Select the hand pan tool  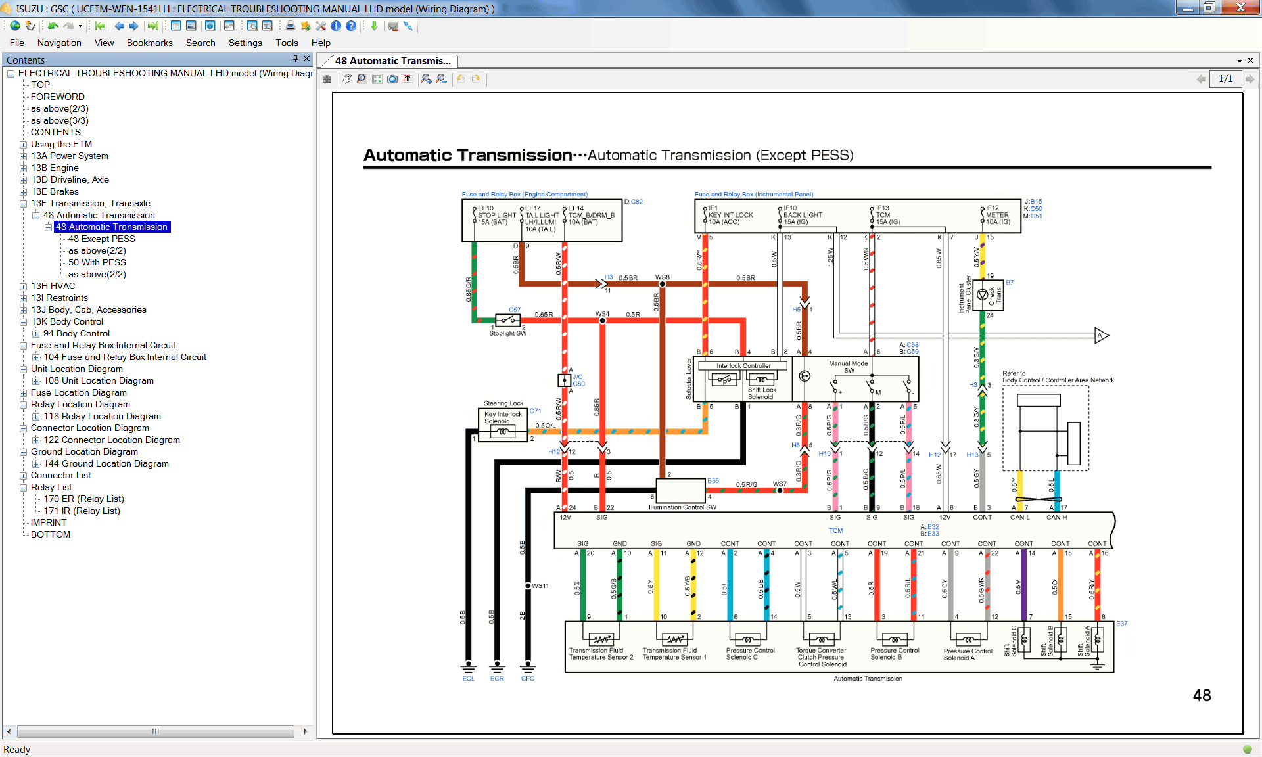point(347,79)
